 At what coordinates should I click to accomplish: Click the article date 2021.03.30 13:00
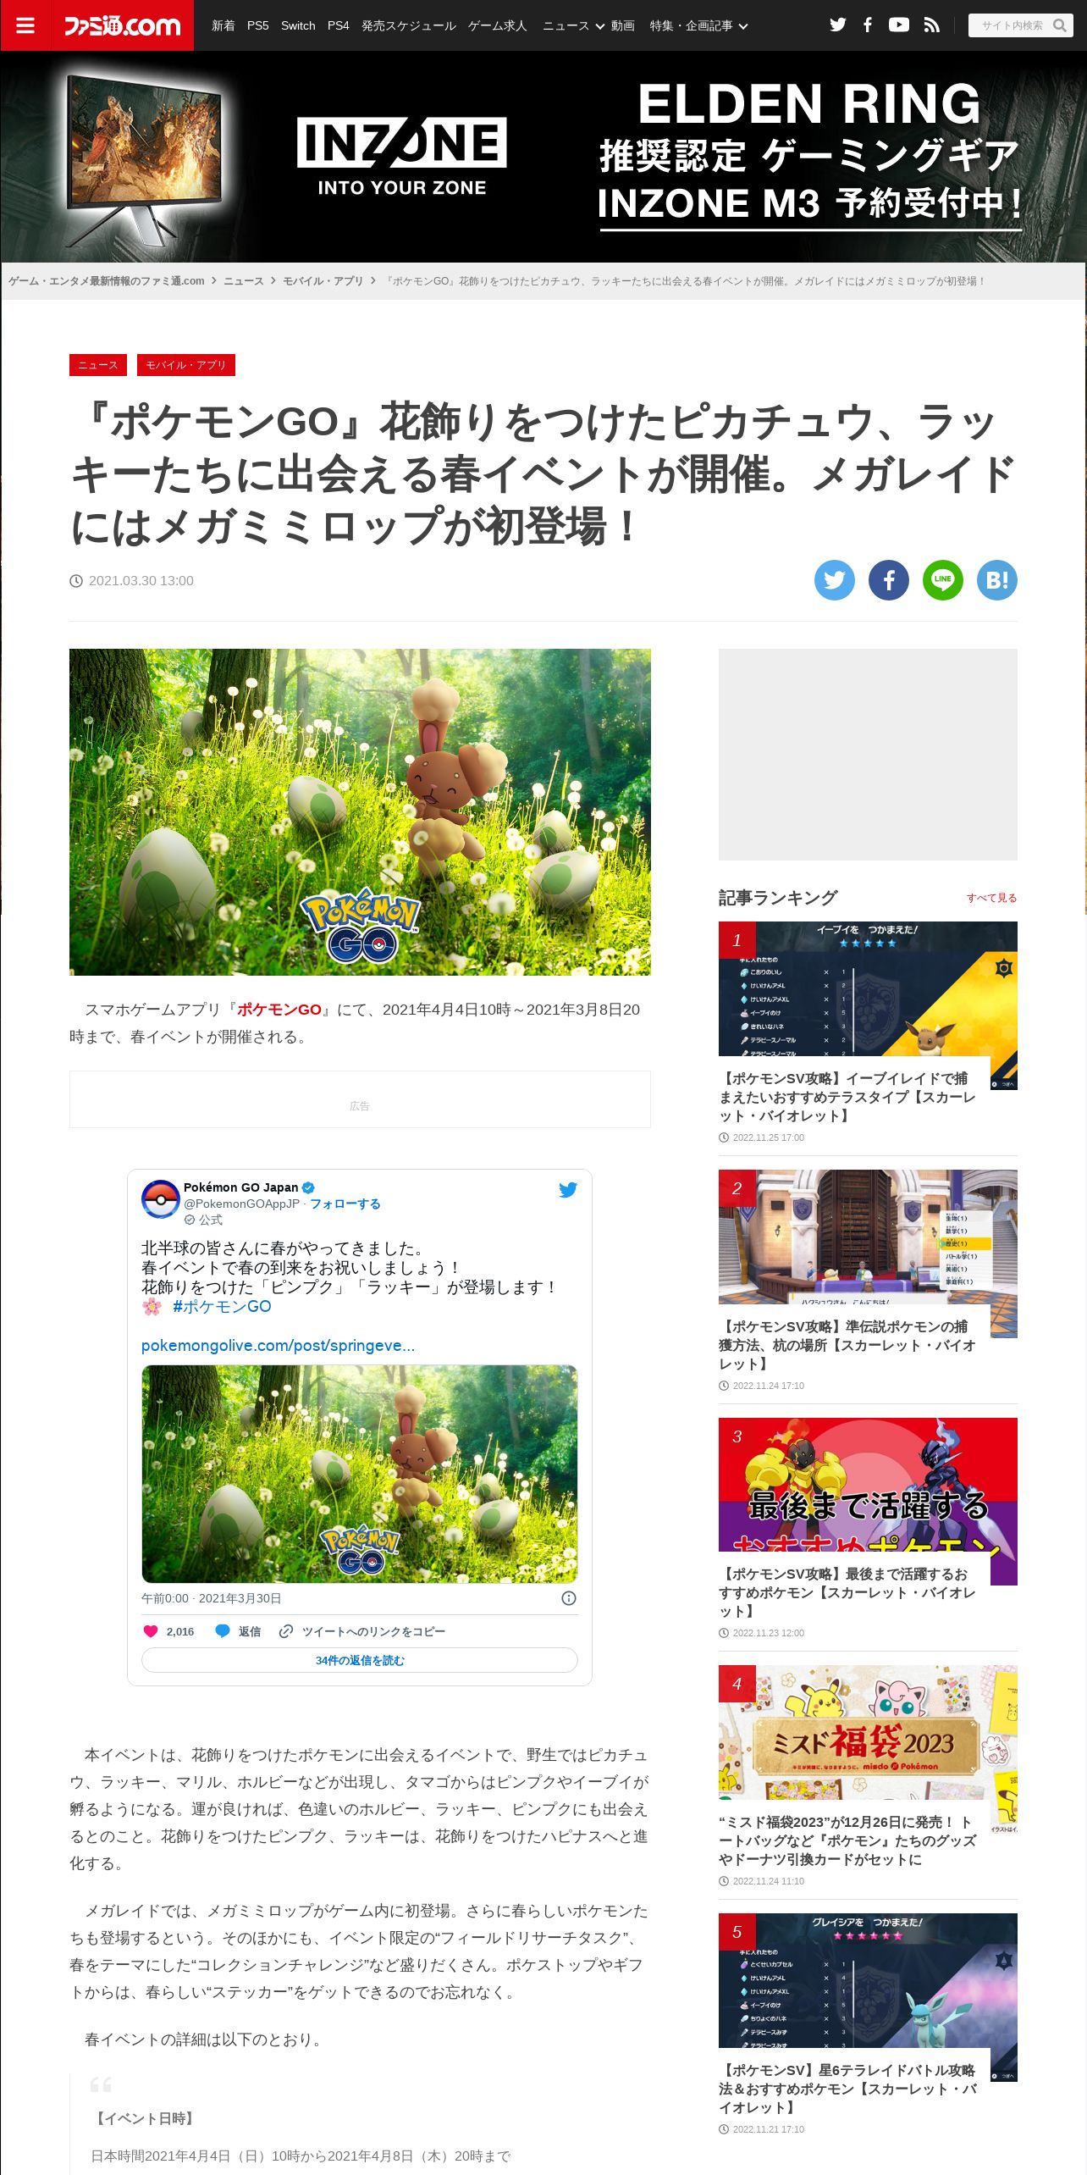(141, 580)
